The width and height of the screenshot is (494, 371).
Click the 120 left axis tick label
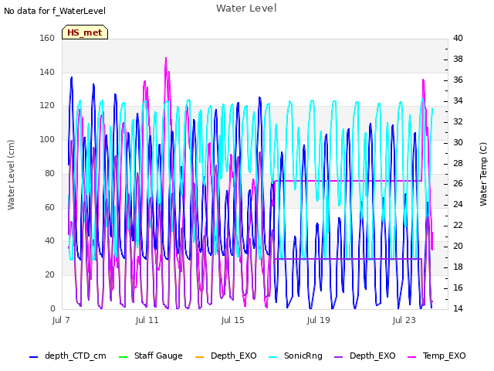pyautogui.click(x=47, y=106)
